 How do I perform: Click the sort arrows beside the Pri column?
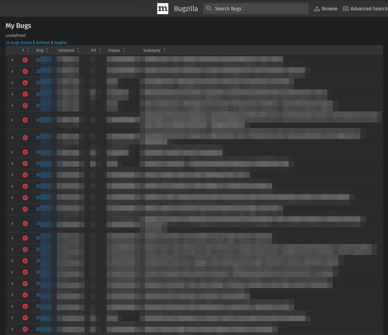coord(100,50)
